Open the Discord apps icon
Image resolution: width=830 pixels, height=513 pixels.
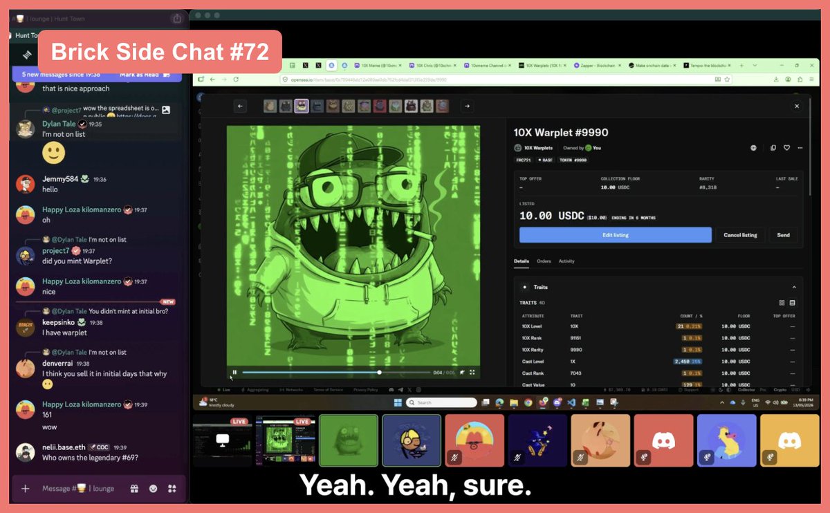click(x=172, y=488)
